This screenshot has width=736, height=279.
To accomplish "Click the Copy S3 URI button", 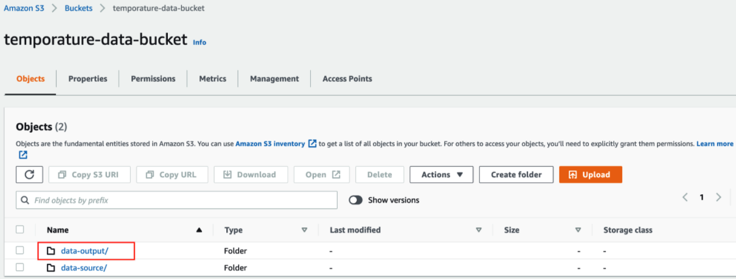I will (x=89, y=175).
